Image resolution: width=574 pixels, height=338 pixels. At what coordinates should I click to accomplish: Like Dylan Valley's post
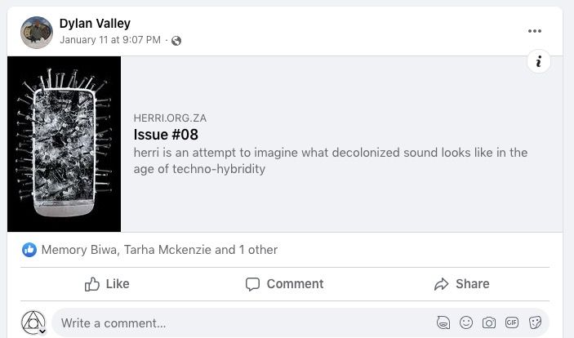pos(107,284)
